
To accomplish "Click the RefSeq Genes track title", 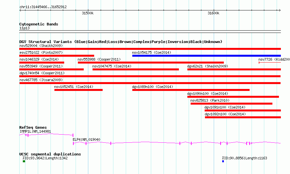I will (33, 127).
